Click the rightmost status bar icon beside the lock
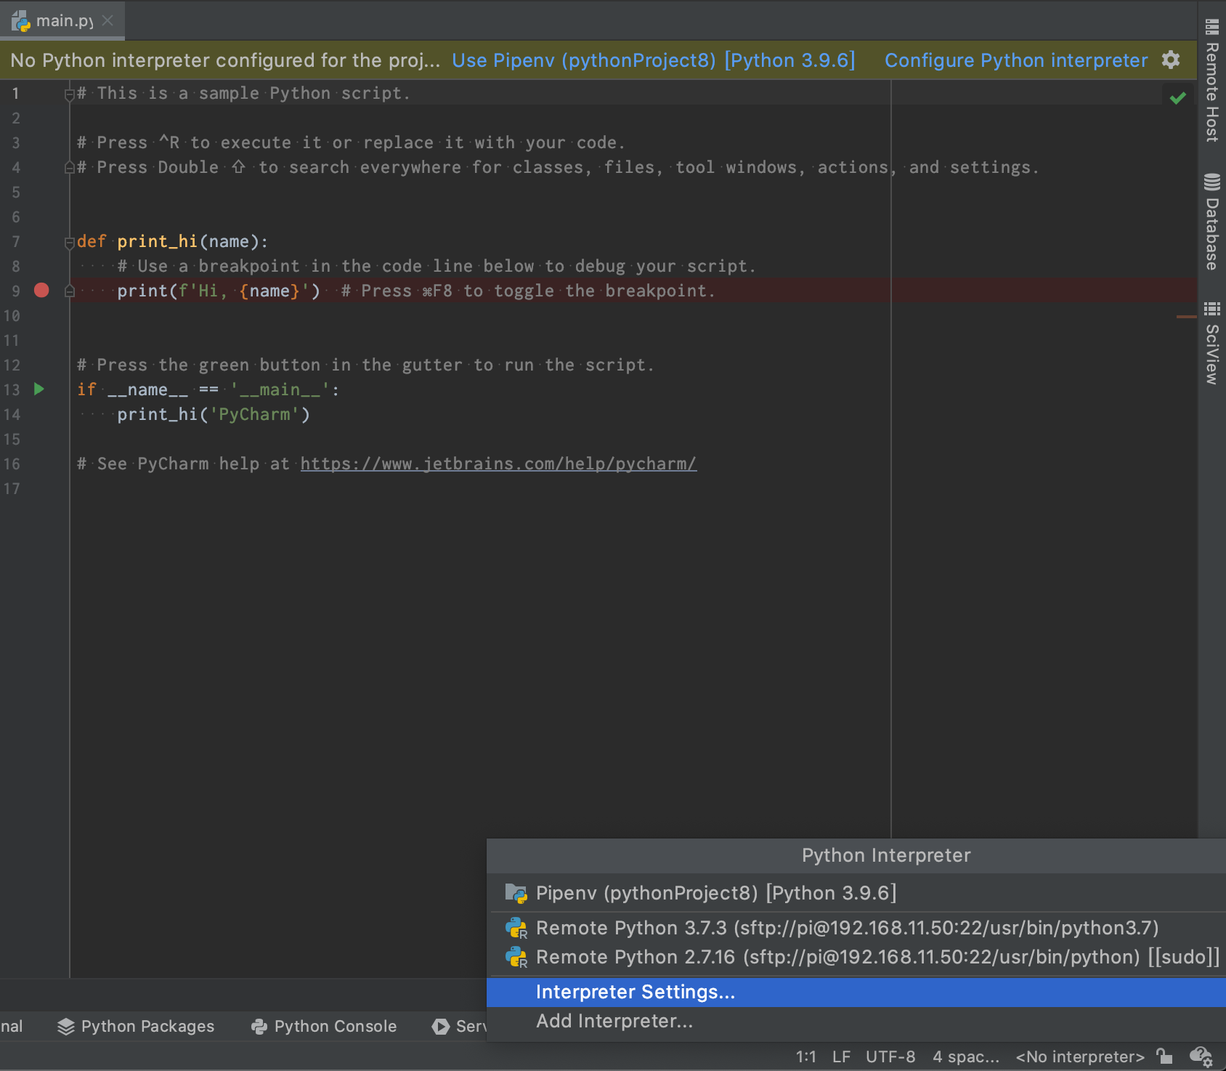The height and width of the screenshot is (1071, 1226). click(x=1201, y=1056)
